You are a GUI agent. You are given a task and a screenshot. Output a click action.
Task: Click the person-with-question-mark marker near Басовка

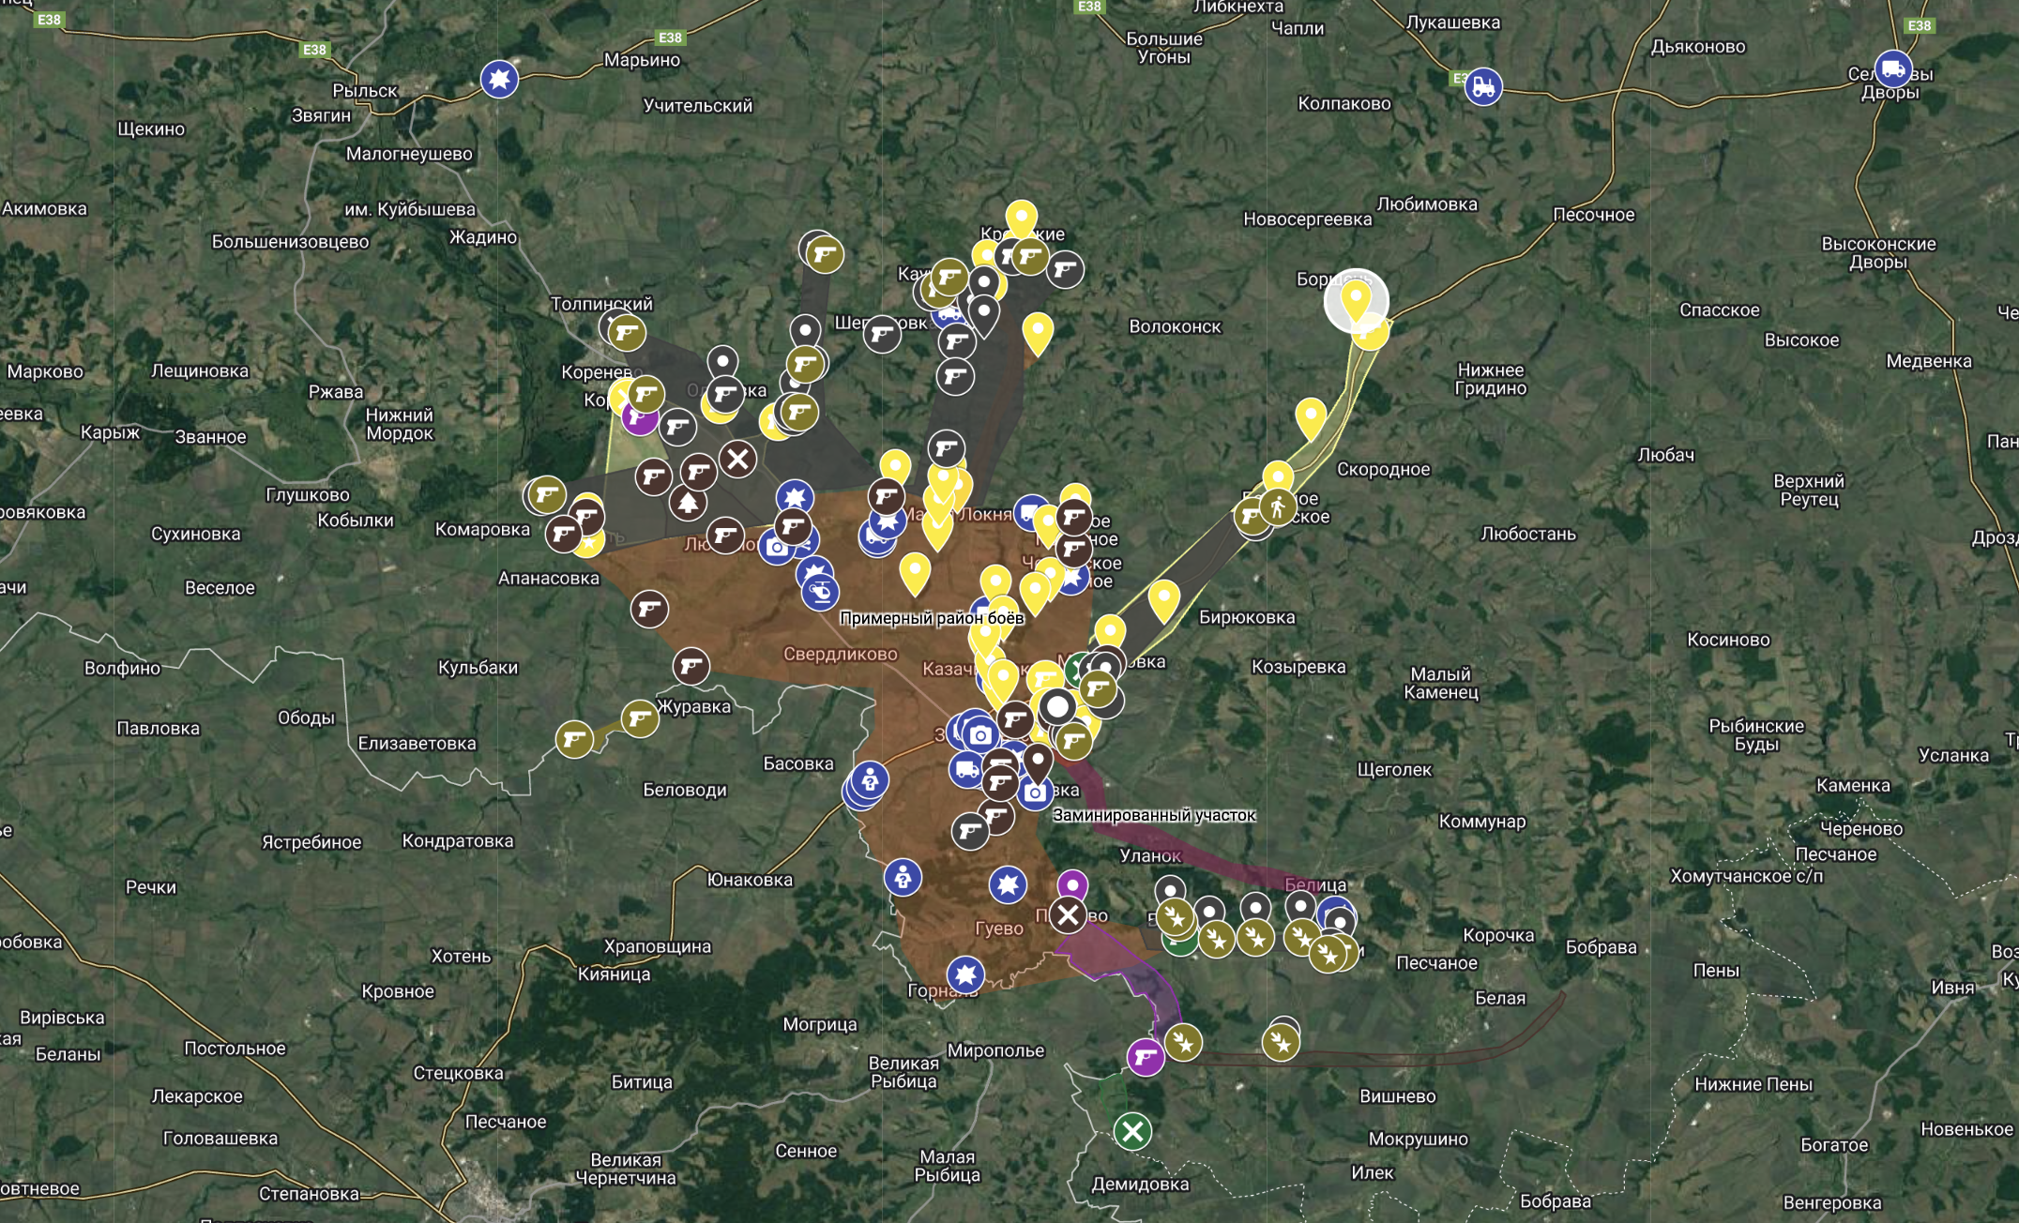click(x=871, y=779)
